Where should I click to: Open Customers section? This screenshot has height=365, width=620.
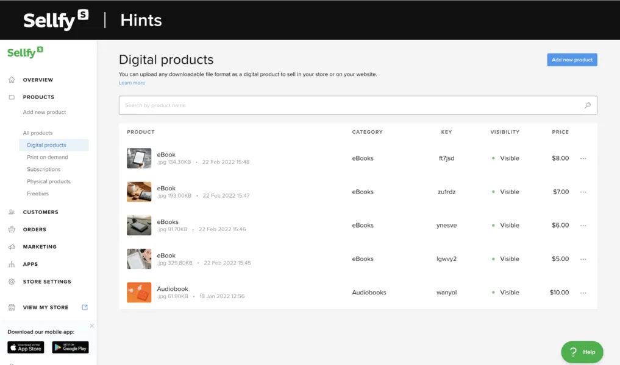tap(40, 212)
